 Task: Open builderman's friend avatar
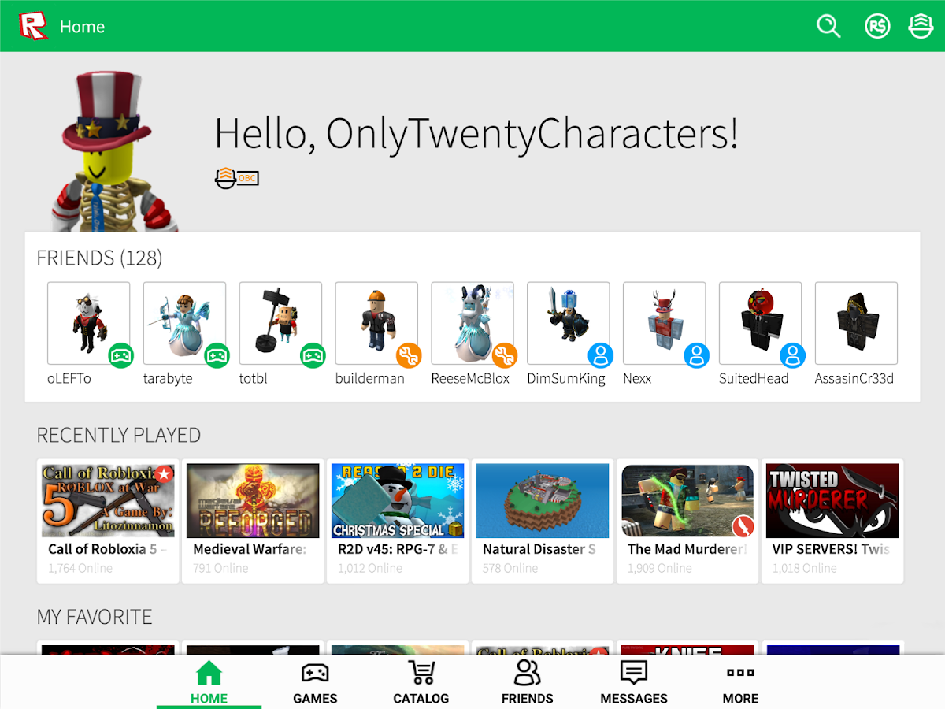pyautogui.click(x=377, y=323)
